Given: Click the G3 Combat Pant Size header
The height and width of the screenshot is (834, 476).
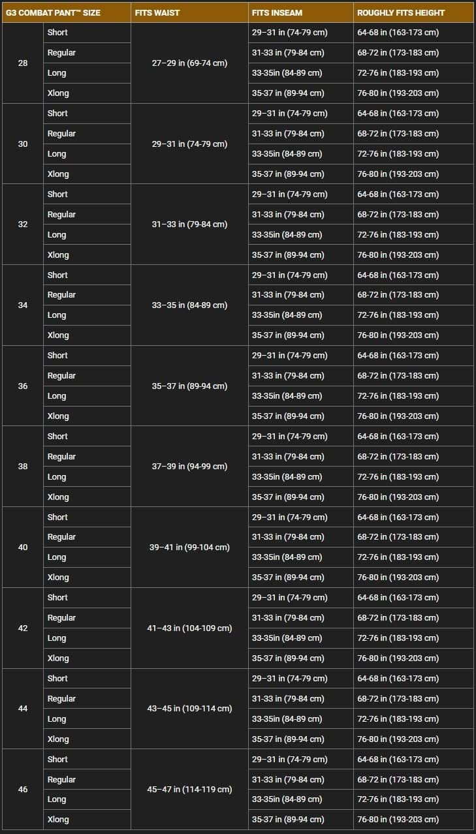Looking at the screenshot, I should tap(54, 12).
